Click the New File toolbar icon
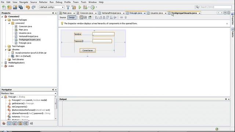This screenshot has height=132, width=235. 4,7
